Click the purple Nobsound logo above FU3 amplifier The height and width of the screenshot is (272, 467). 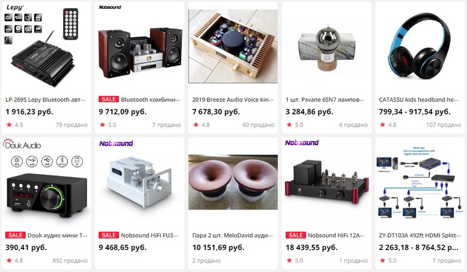pos(116,143)
